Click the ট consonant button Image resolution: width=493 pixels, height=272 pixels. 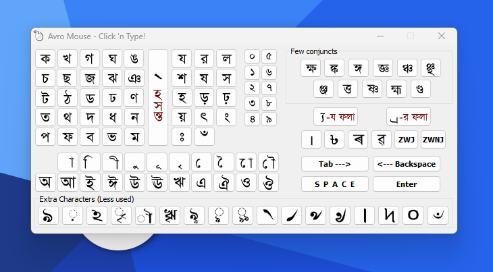coord(45,98)
